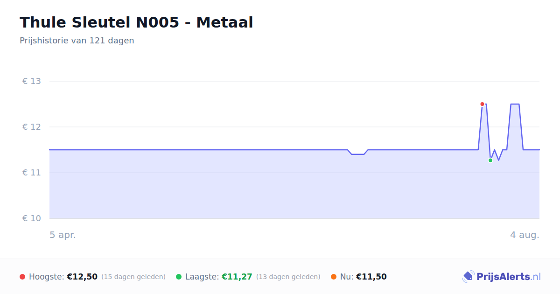This screenshot has height=294, width=560.
Task: Click the Prijshistorie van 121 dagen subtitle
Action: pos(77,41)
